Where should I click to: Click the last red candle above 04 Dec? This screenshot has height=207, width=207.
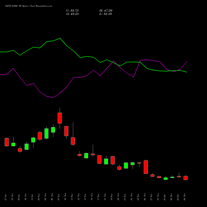tap(185, 178)
